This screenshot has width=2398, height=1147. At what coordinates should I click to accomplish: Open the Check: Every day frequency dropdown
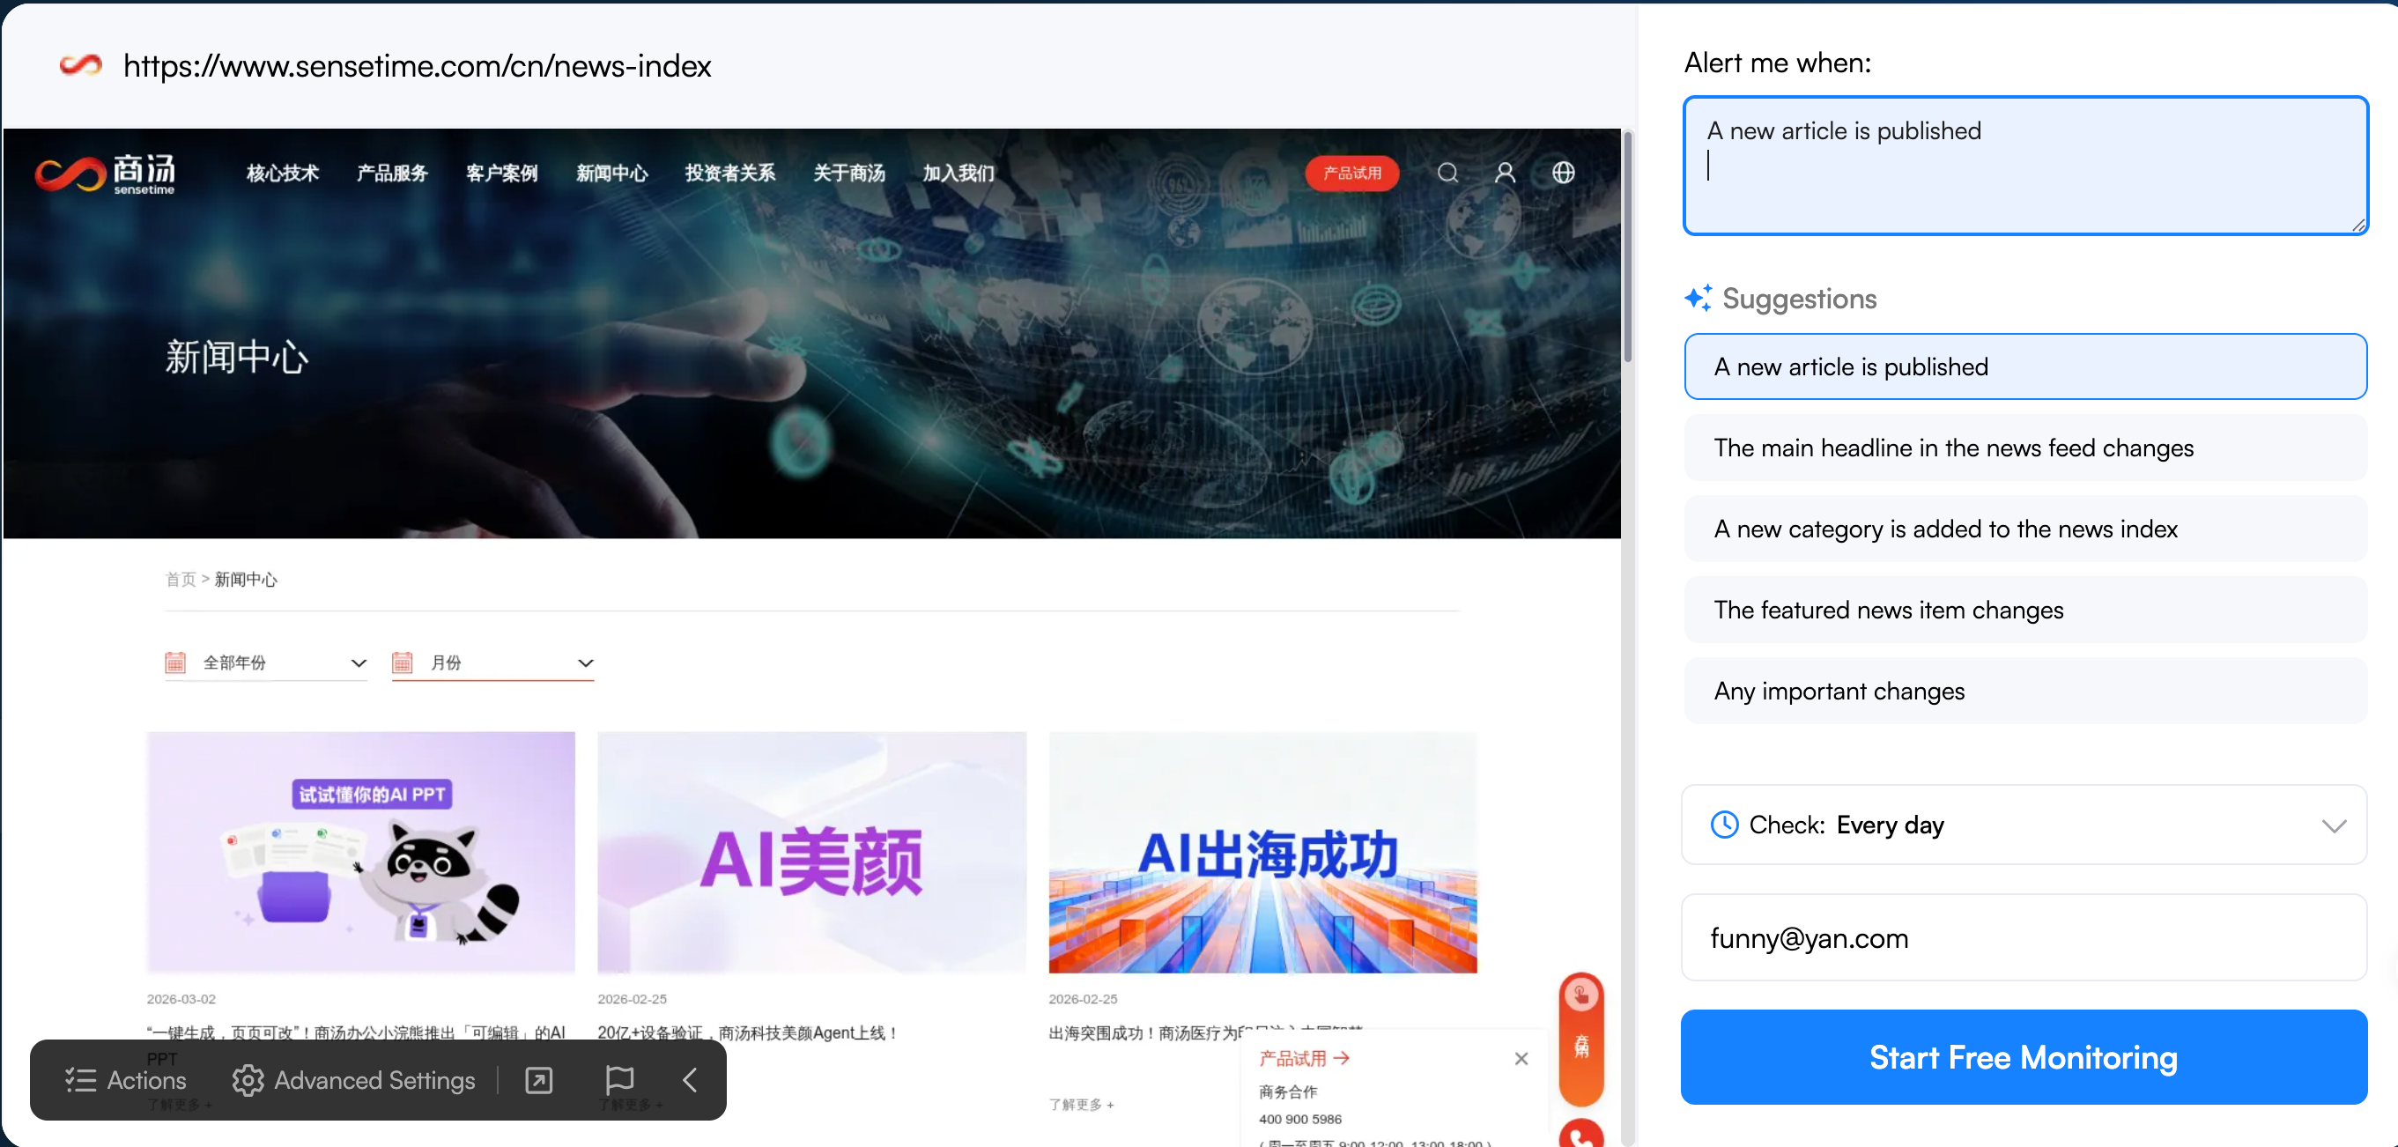[2024, 825]
